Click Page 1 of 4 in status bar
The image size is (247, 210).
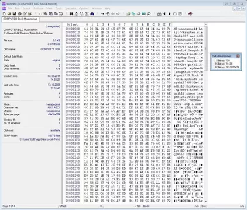tap(9, 206)
